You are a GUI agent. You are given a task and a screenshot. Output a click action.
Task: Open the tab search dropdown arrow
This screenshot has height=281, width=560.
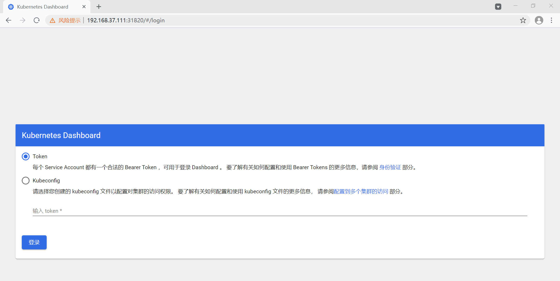[x=498, y=7]
